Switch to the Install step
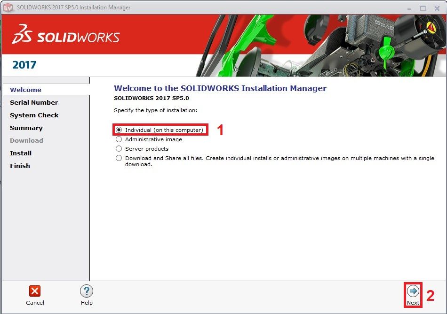 tap(21, 153)
